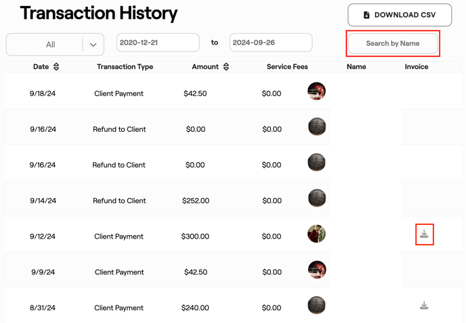Click the Transaction Type column header
This screenshot has width=466, height=323.
click(125, 67)
